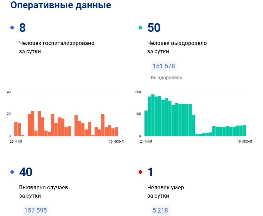The height and width of the screenshot is (216, 263).
Task: Select the 151 578 recovered total badge
Action: click(164, 66)
